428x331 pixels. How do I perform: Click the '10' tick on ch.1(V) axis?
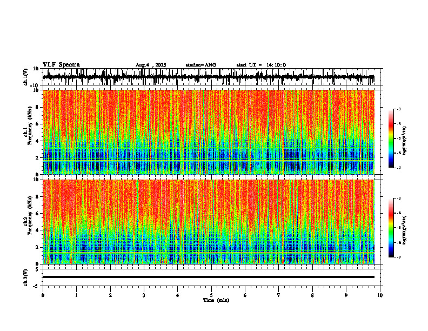(37, 69)
